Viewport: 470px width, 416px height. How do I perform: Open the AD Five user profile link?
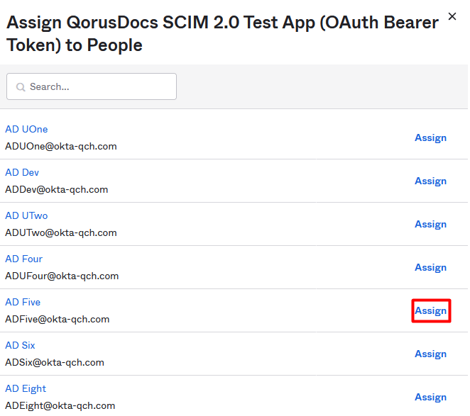point(23,302)
